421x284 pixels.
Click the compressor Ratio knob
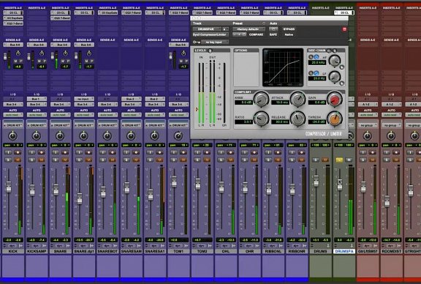pos(261,119)
